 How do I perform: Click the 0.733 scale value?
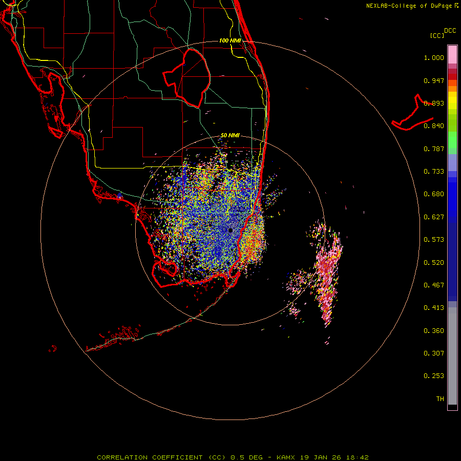[434, 172]
